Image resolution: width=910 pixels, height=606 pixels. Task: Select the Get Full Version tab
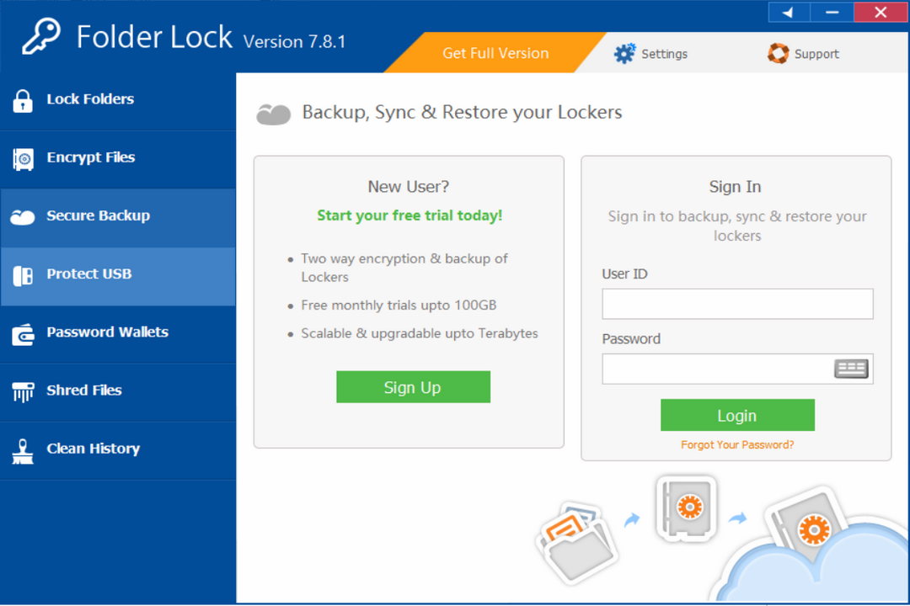[495, 52]
